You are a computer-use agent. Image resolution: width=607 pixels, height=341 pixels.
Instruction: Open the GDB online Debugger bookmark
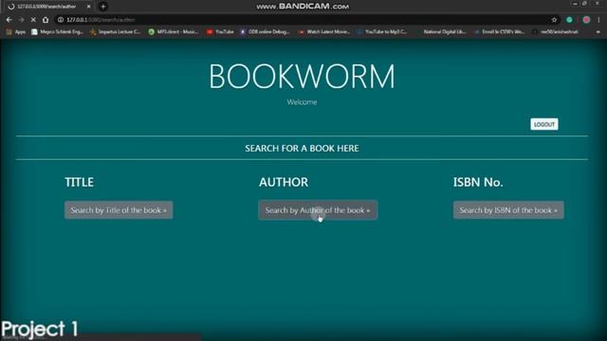(x=266, y=32)
